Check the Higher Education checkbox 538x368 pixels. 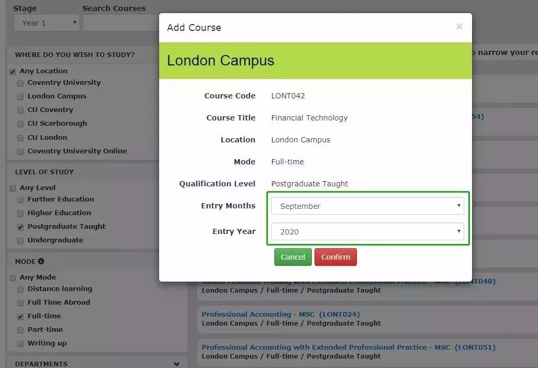coord(20,214)
